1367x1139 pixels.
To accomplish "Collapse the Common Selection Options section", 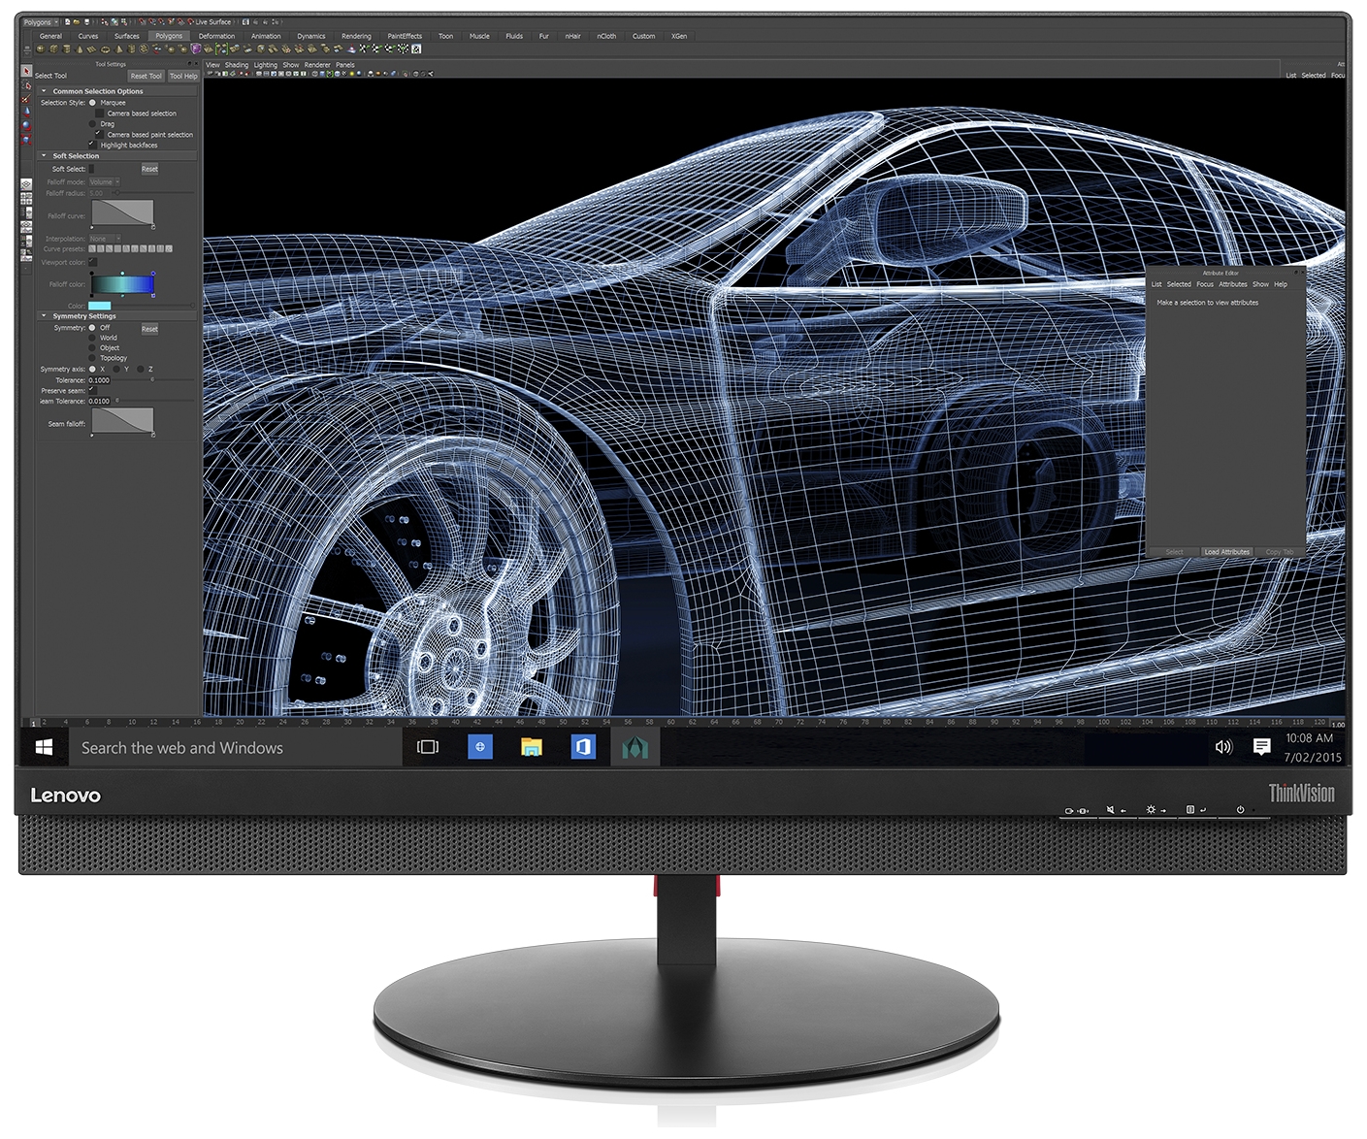I will click(44, 91).
